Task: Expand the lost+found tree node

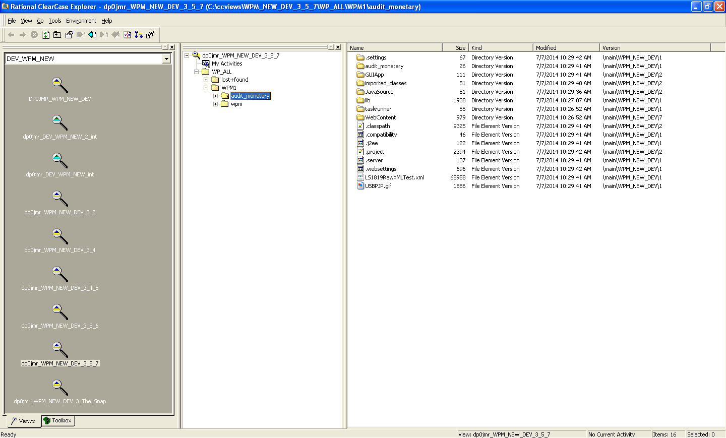Action: pos(206,80)
